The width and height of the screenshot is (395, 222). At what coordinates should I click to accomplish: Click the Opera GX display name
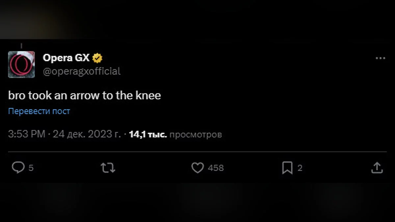66,58
